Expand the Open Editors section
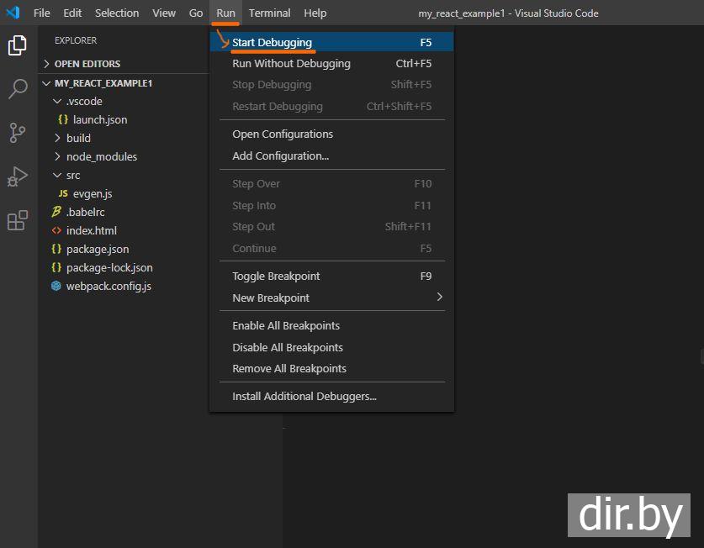Image resolution: width=704 pixels, height=548 pixels. click(87, 64)
